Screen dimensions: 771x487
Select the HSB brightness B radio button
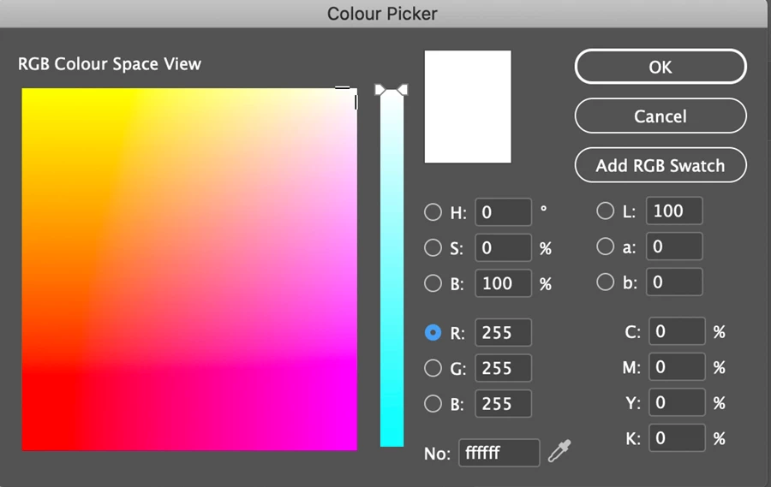click(x=433, y=283)
